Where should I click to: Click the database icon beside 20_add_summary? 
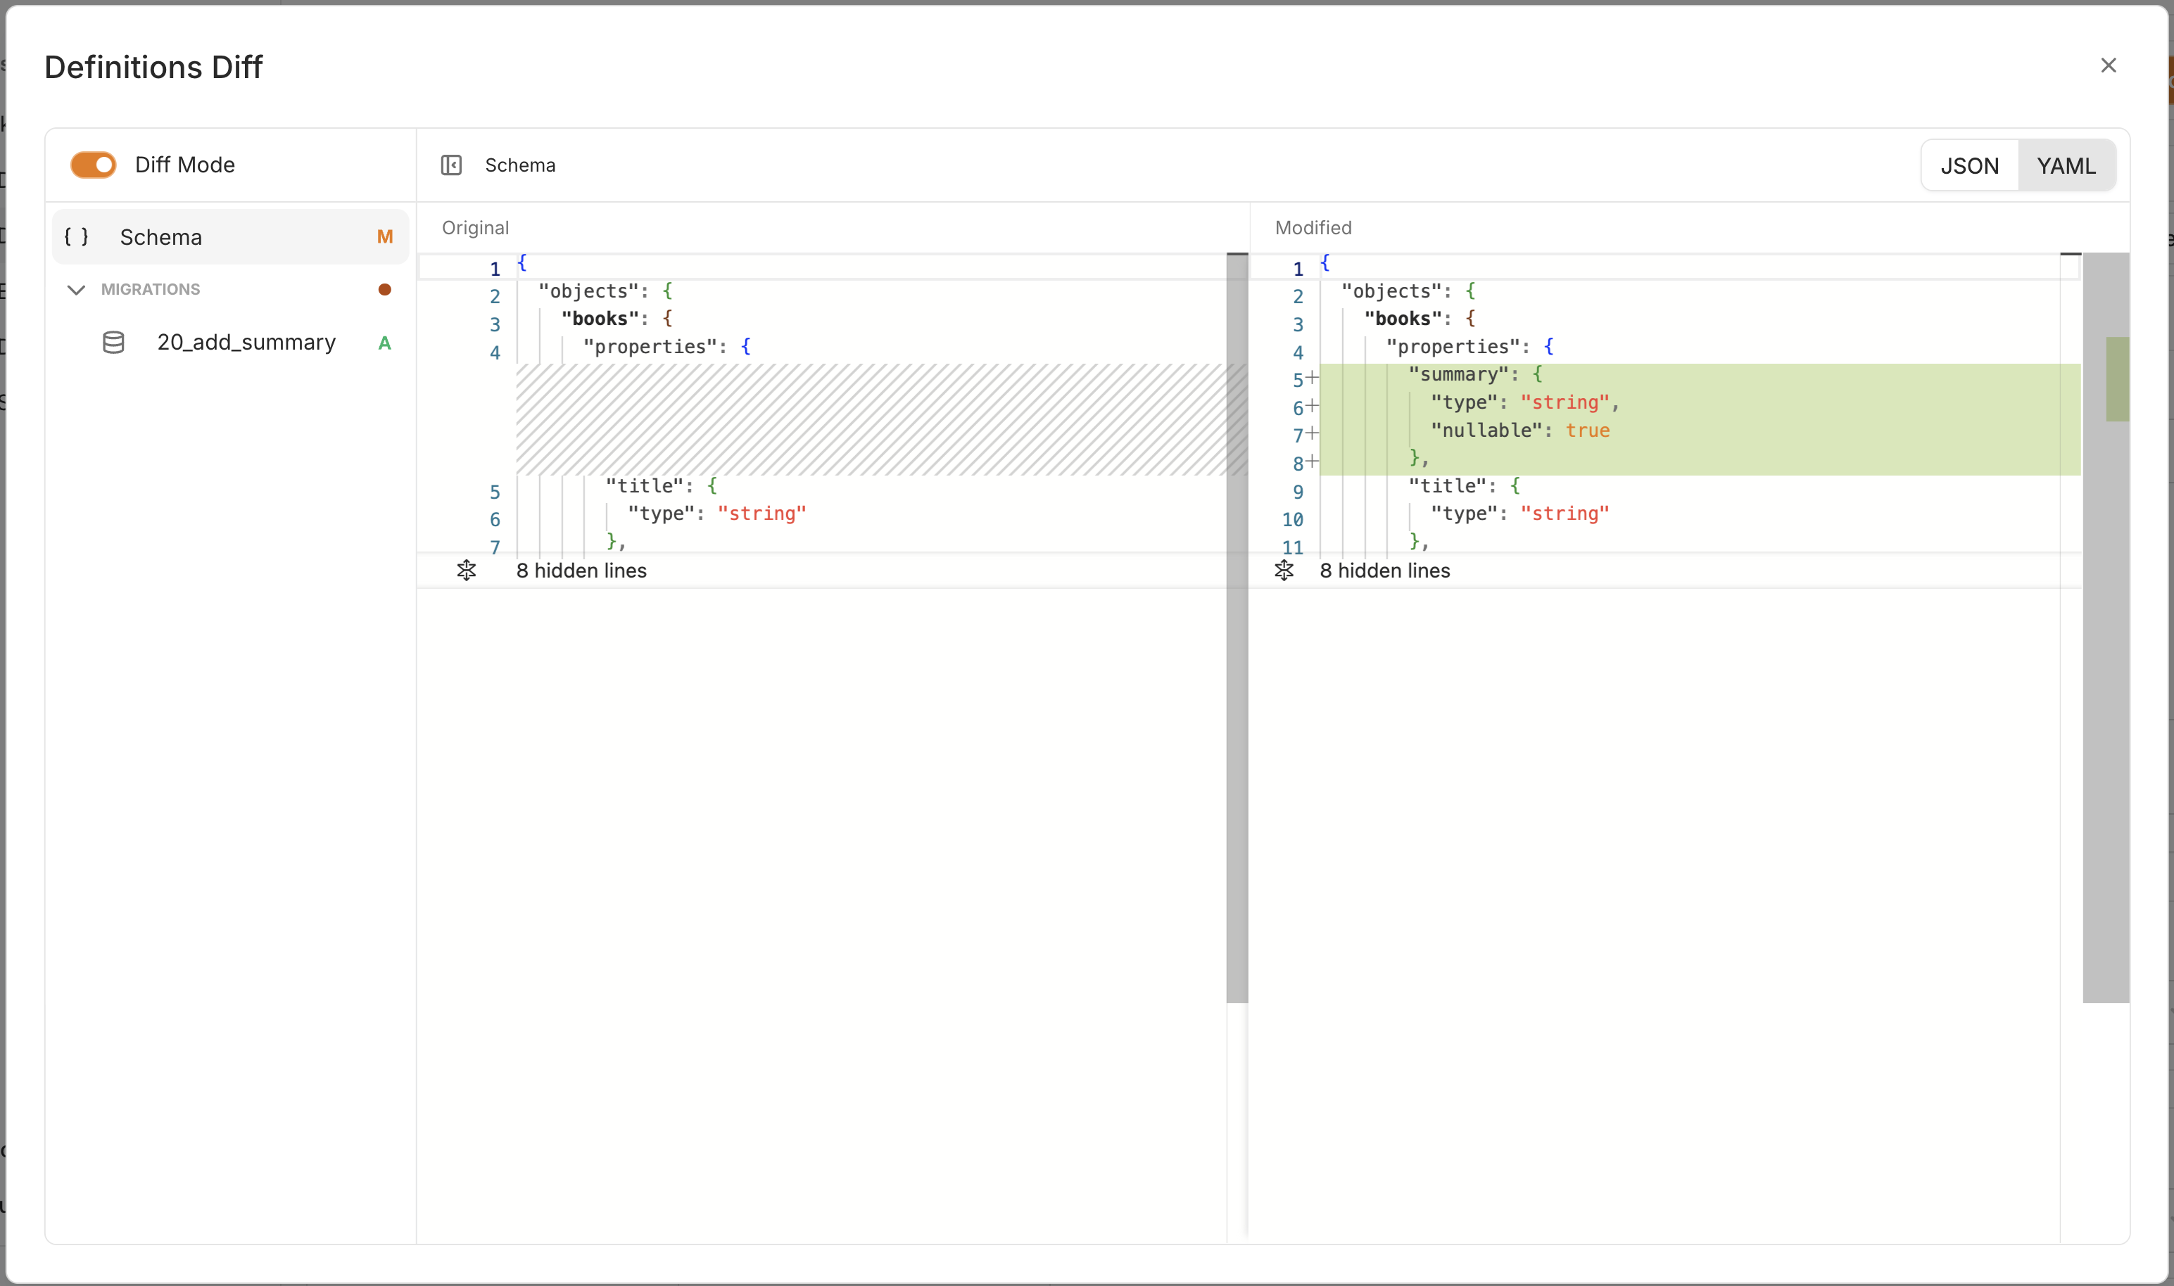113,343
